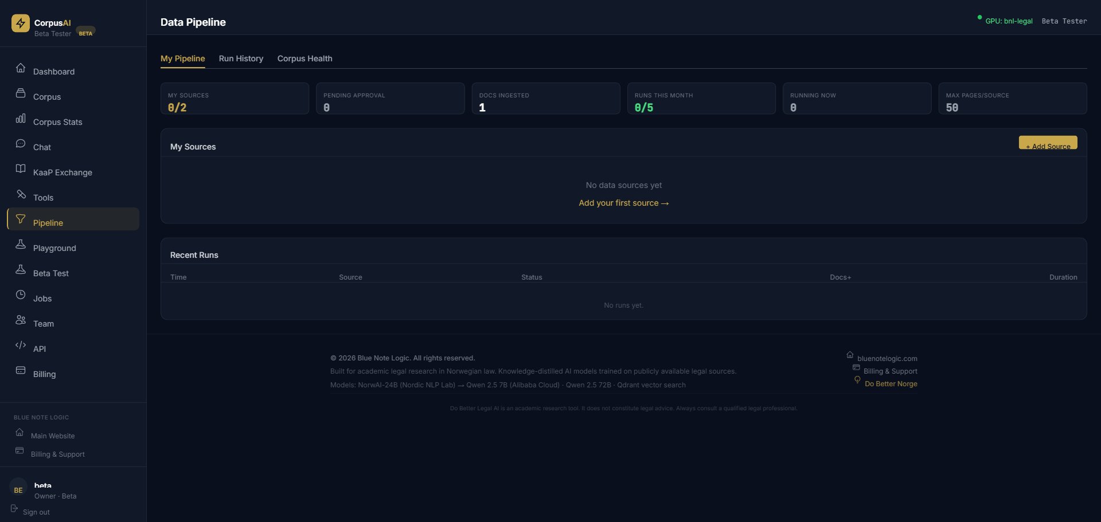
Task: Open the API section
Action: pos(40,348)
